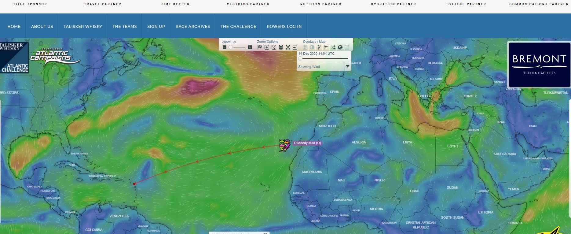Click the group of people zoom icon
The image size is (571, 234).
281,47
